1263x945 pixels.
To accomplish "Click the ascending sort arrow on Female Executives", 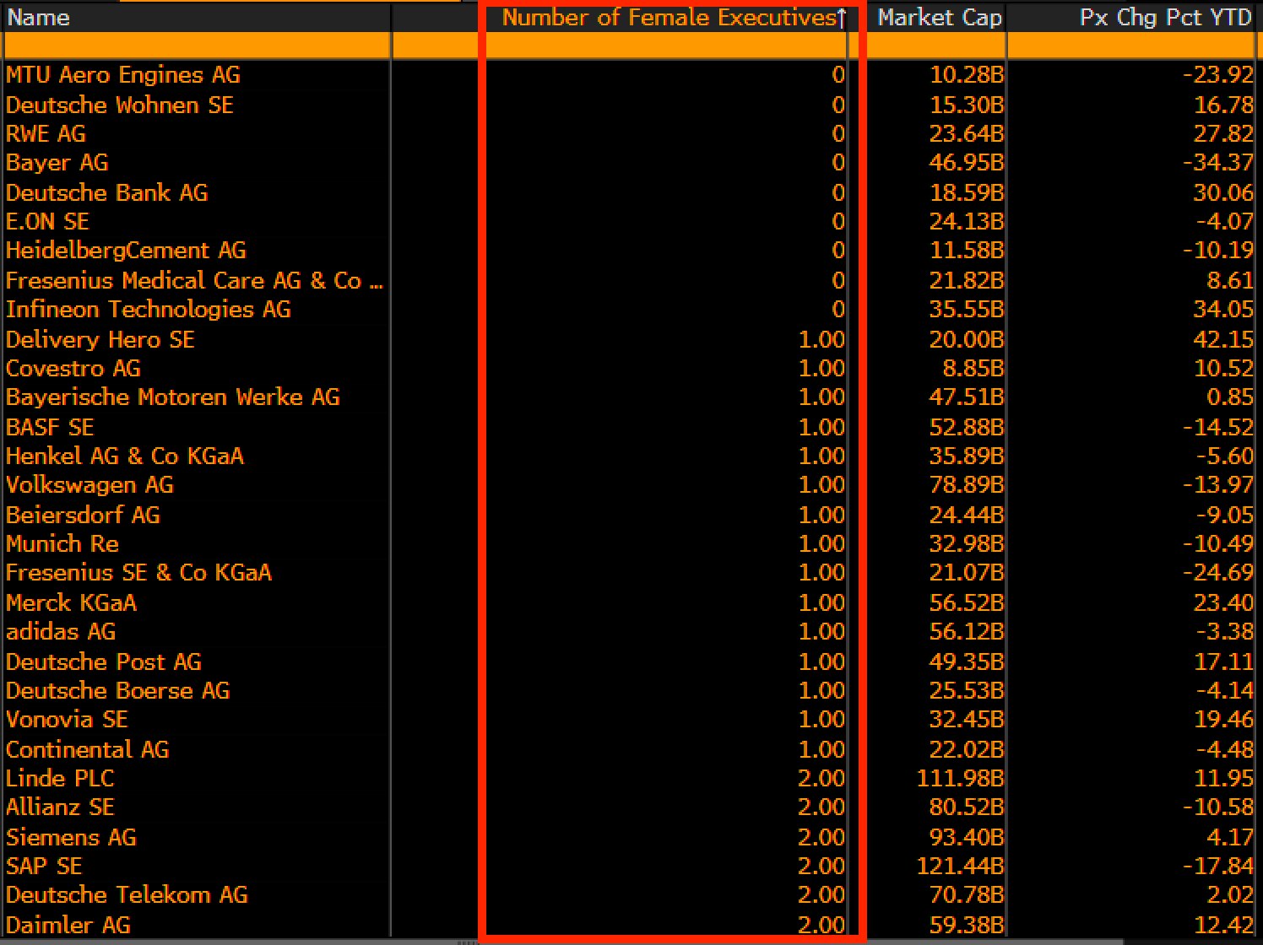I will [841, 19].
